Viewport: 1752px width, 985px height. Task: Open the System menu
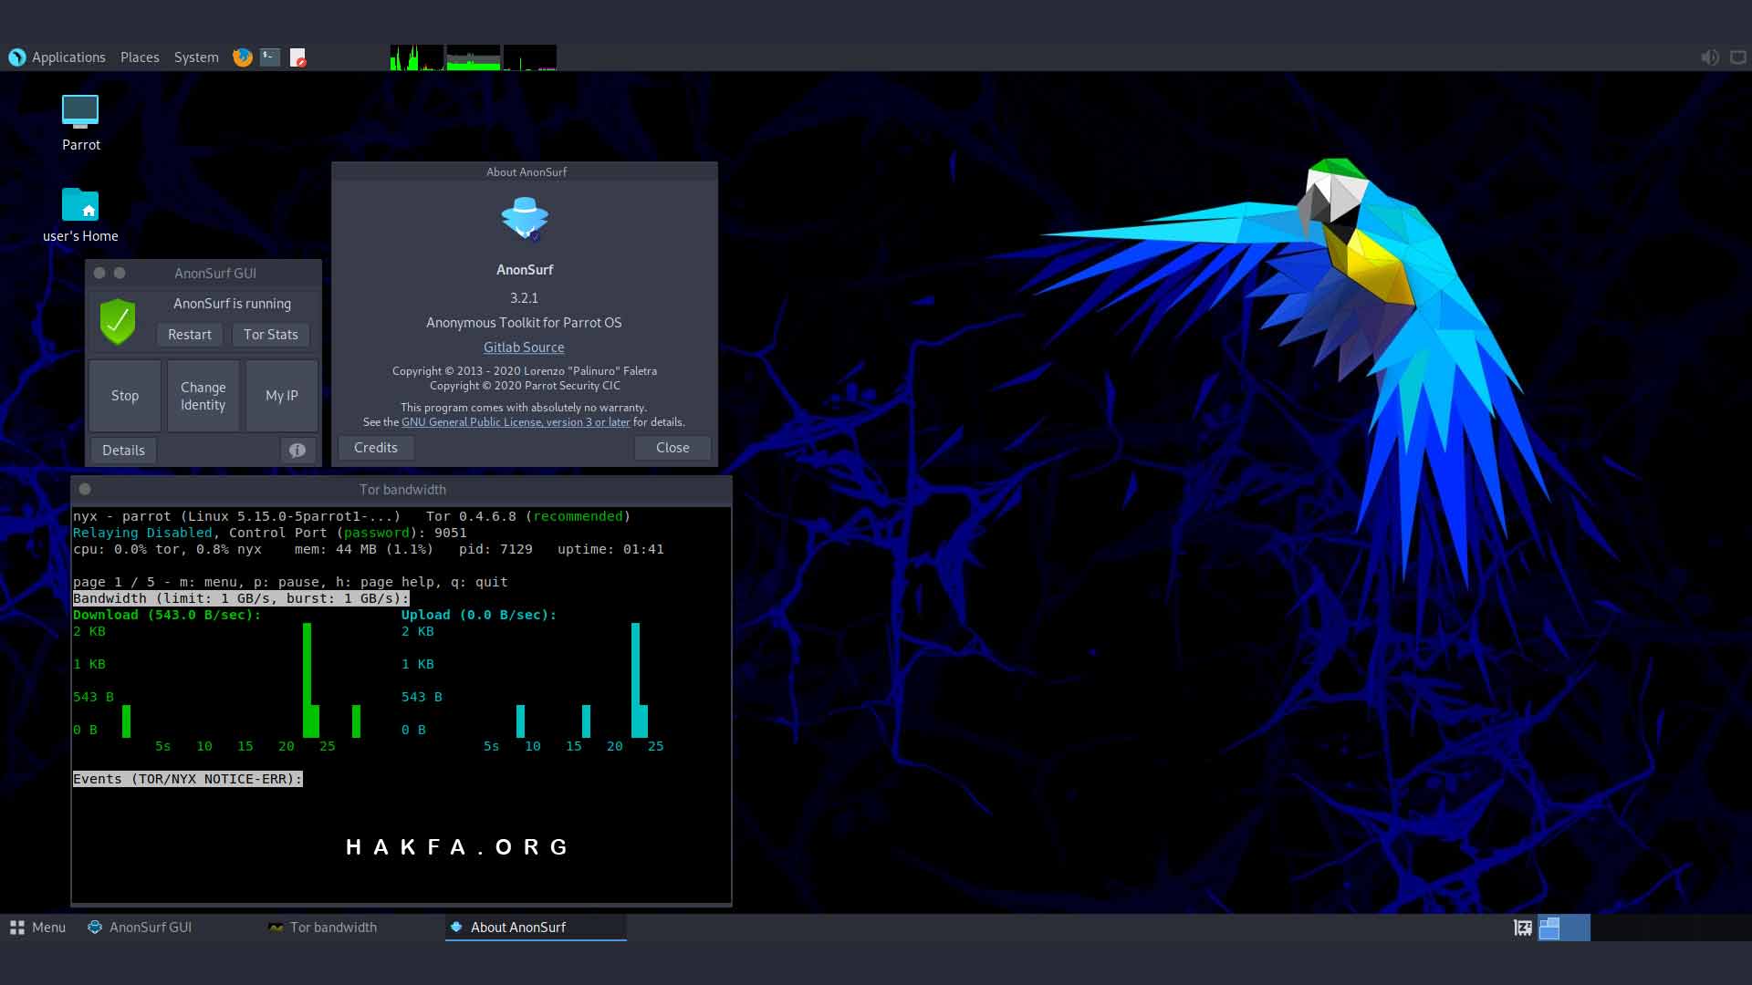click(x=196, y=57)
